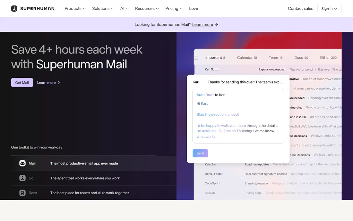The image size is (353, 221).
Task: Switch to the Docs inbox tab
Action: (x=301, y=58)
